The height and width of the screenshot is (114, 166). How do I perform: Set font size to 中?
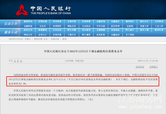click(18, 61)
